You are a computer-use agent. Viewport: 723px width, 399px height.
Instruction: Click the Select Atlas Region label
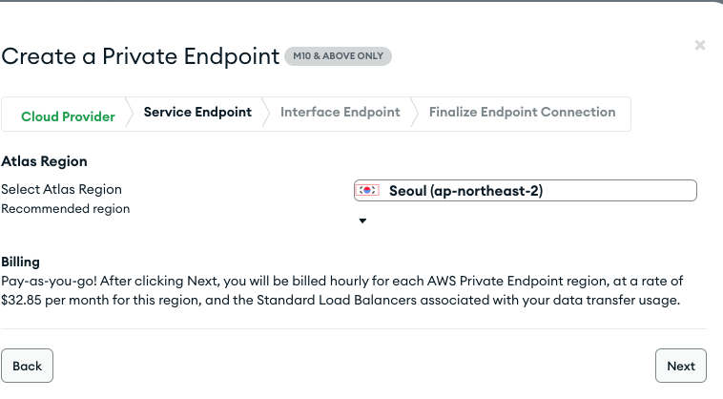click(62, 189)
